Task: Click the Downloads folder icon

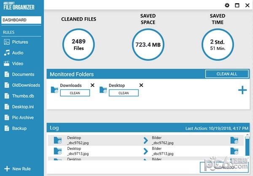Action: tap(54, 89)
